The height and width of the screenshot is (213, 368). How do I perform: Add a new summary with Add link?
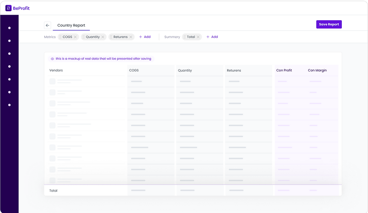[212, 37]
